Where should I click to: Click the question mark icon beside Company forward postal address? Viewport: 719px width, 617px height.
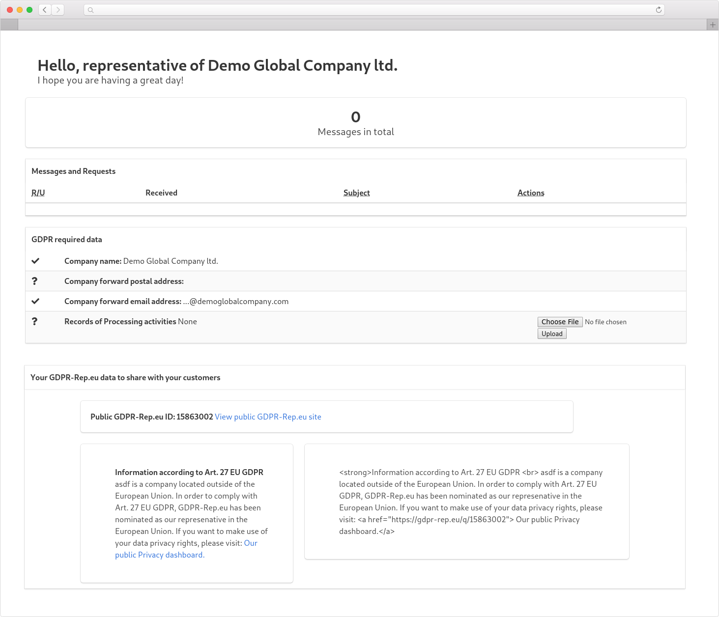34,280
